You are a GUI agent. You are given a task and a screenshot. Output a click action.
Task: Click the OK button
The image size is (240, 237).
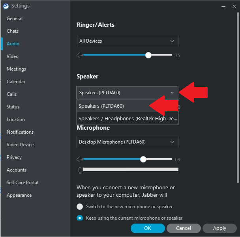coord(148,228)
